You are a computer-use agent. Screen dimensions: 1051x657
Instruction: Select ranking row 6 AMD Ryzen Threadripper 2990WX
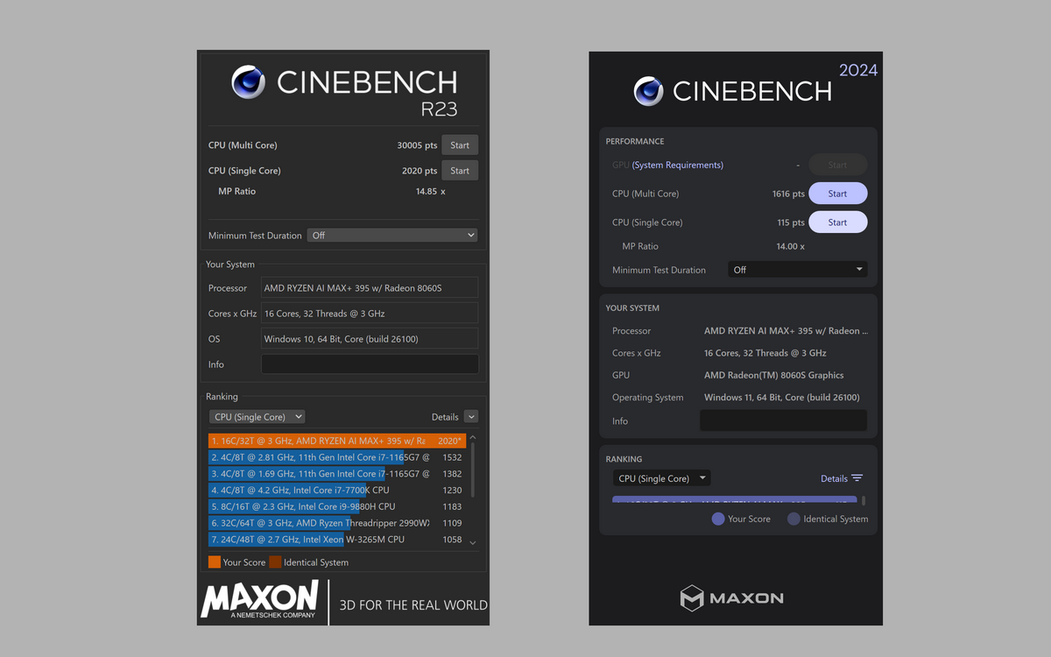(x=337, y=523)
